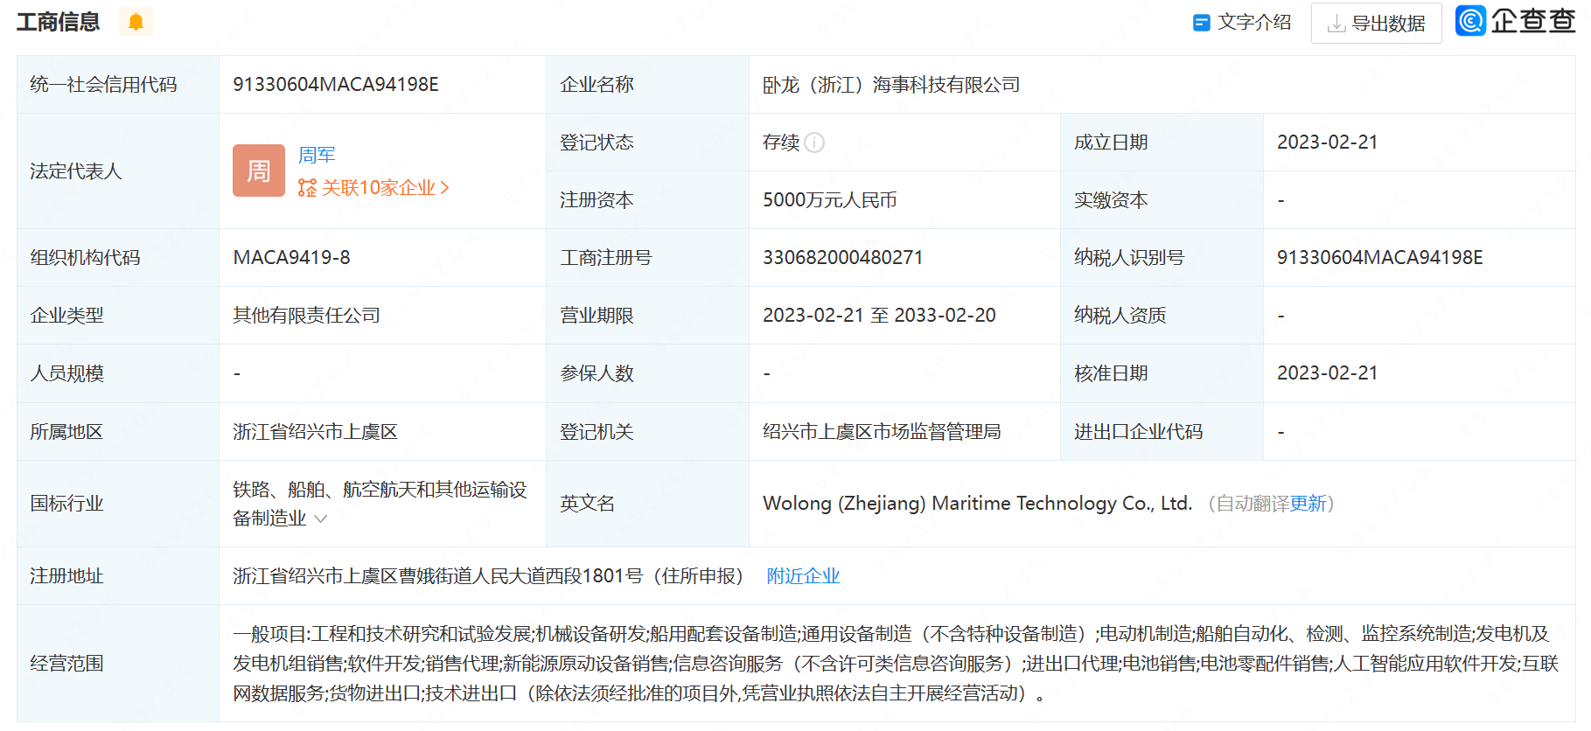Click the 工商信息 section heading
1591x731 pixels.
coord(59,22)
